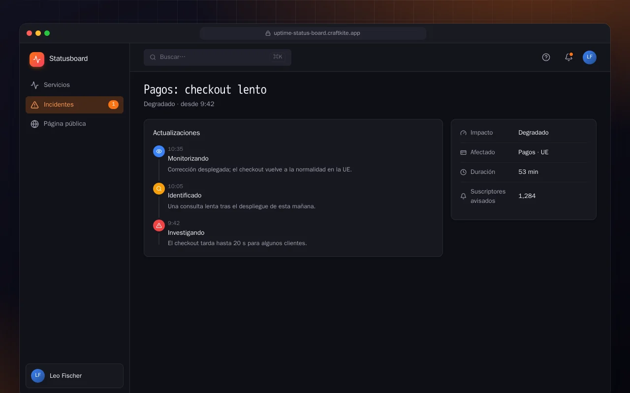The image size is (630, 393).
Task: Click the 'Investigando' update title
Action: pyautogui.click(x=186, y=233)
